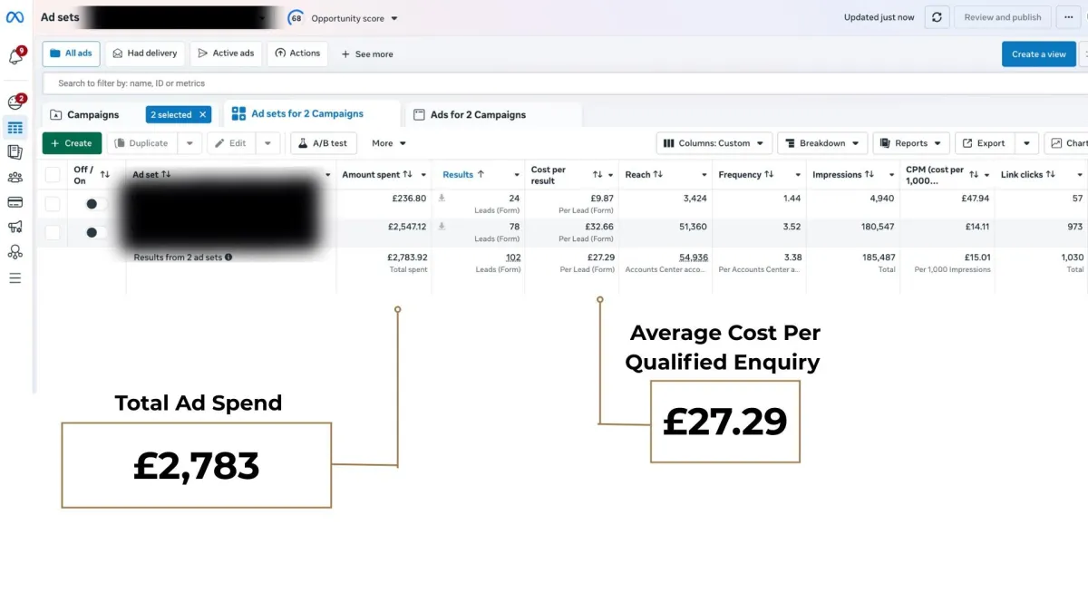Click the Create a view button
This screenshot has width=1088, height=612.
click(1039, 54)
